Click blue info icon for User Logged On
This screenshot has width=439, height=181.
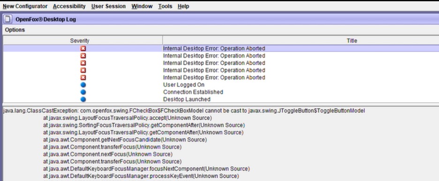click(83, 85)
